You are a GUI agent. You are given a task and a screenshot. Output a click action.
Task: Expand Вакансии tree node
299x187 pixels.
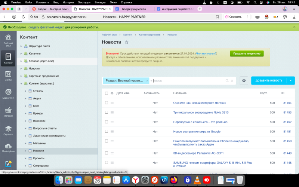pyautogui.click(x=25, y=121)
